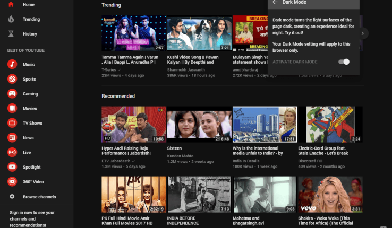Toggle the Activate Dark Mode switch
392x228 pixels.
344,62
